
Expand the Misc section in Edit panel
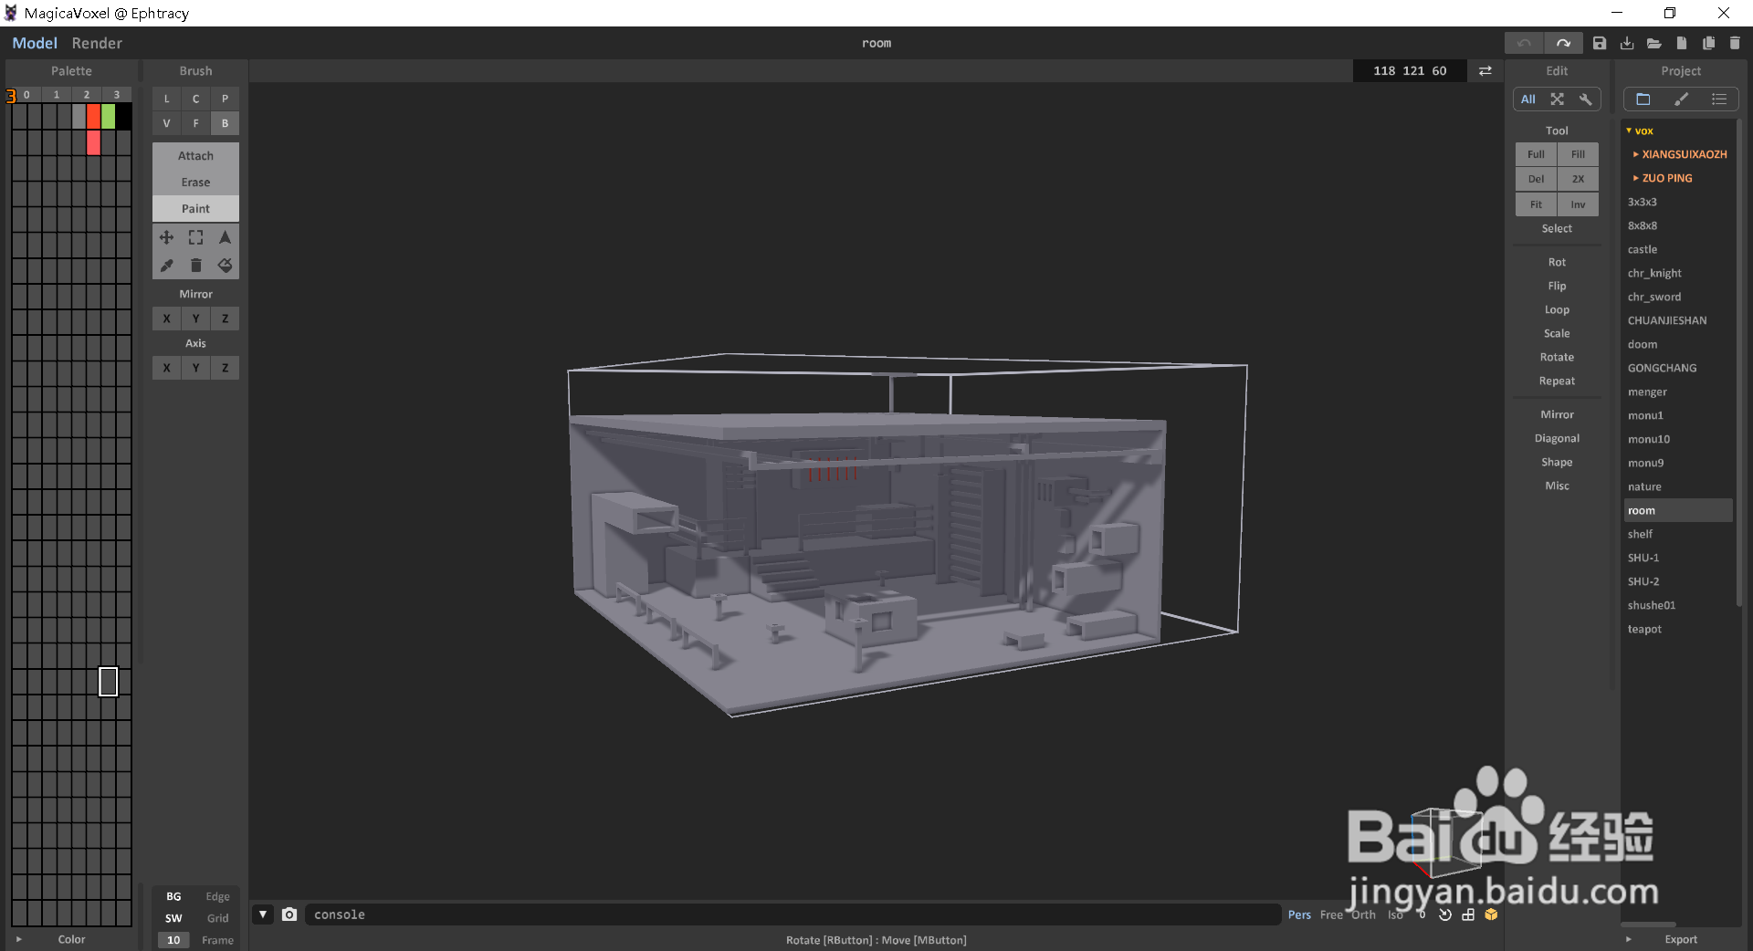(x=1557, y=486)
